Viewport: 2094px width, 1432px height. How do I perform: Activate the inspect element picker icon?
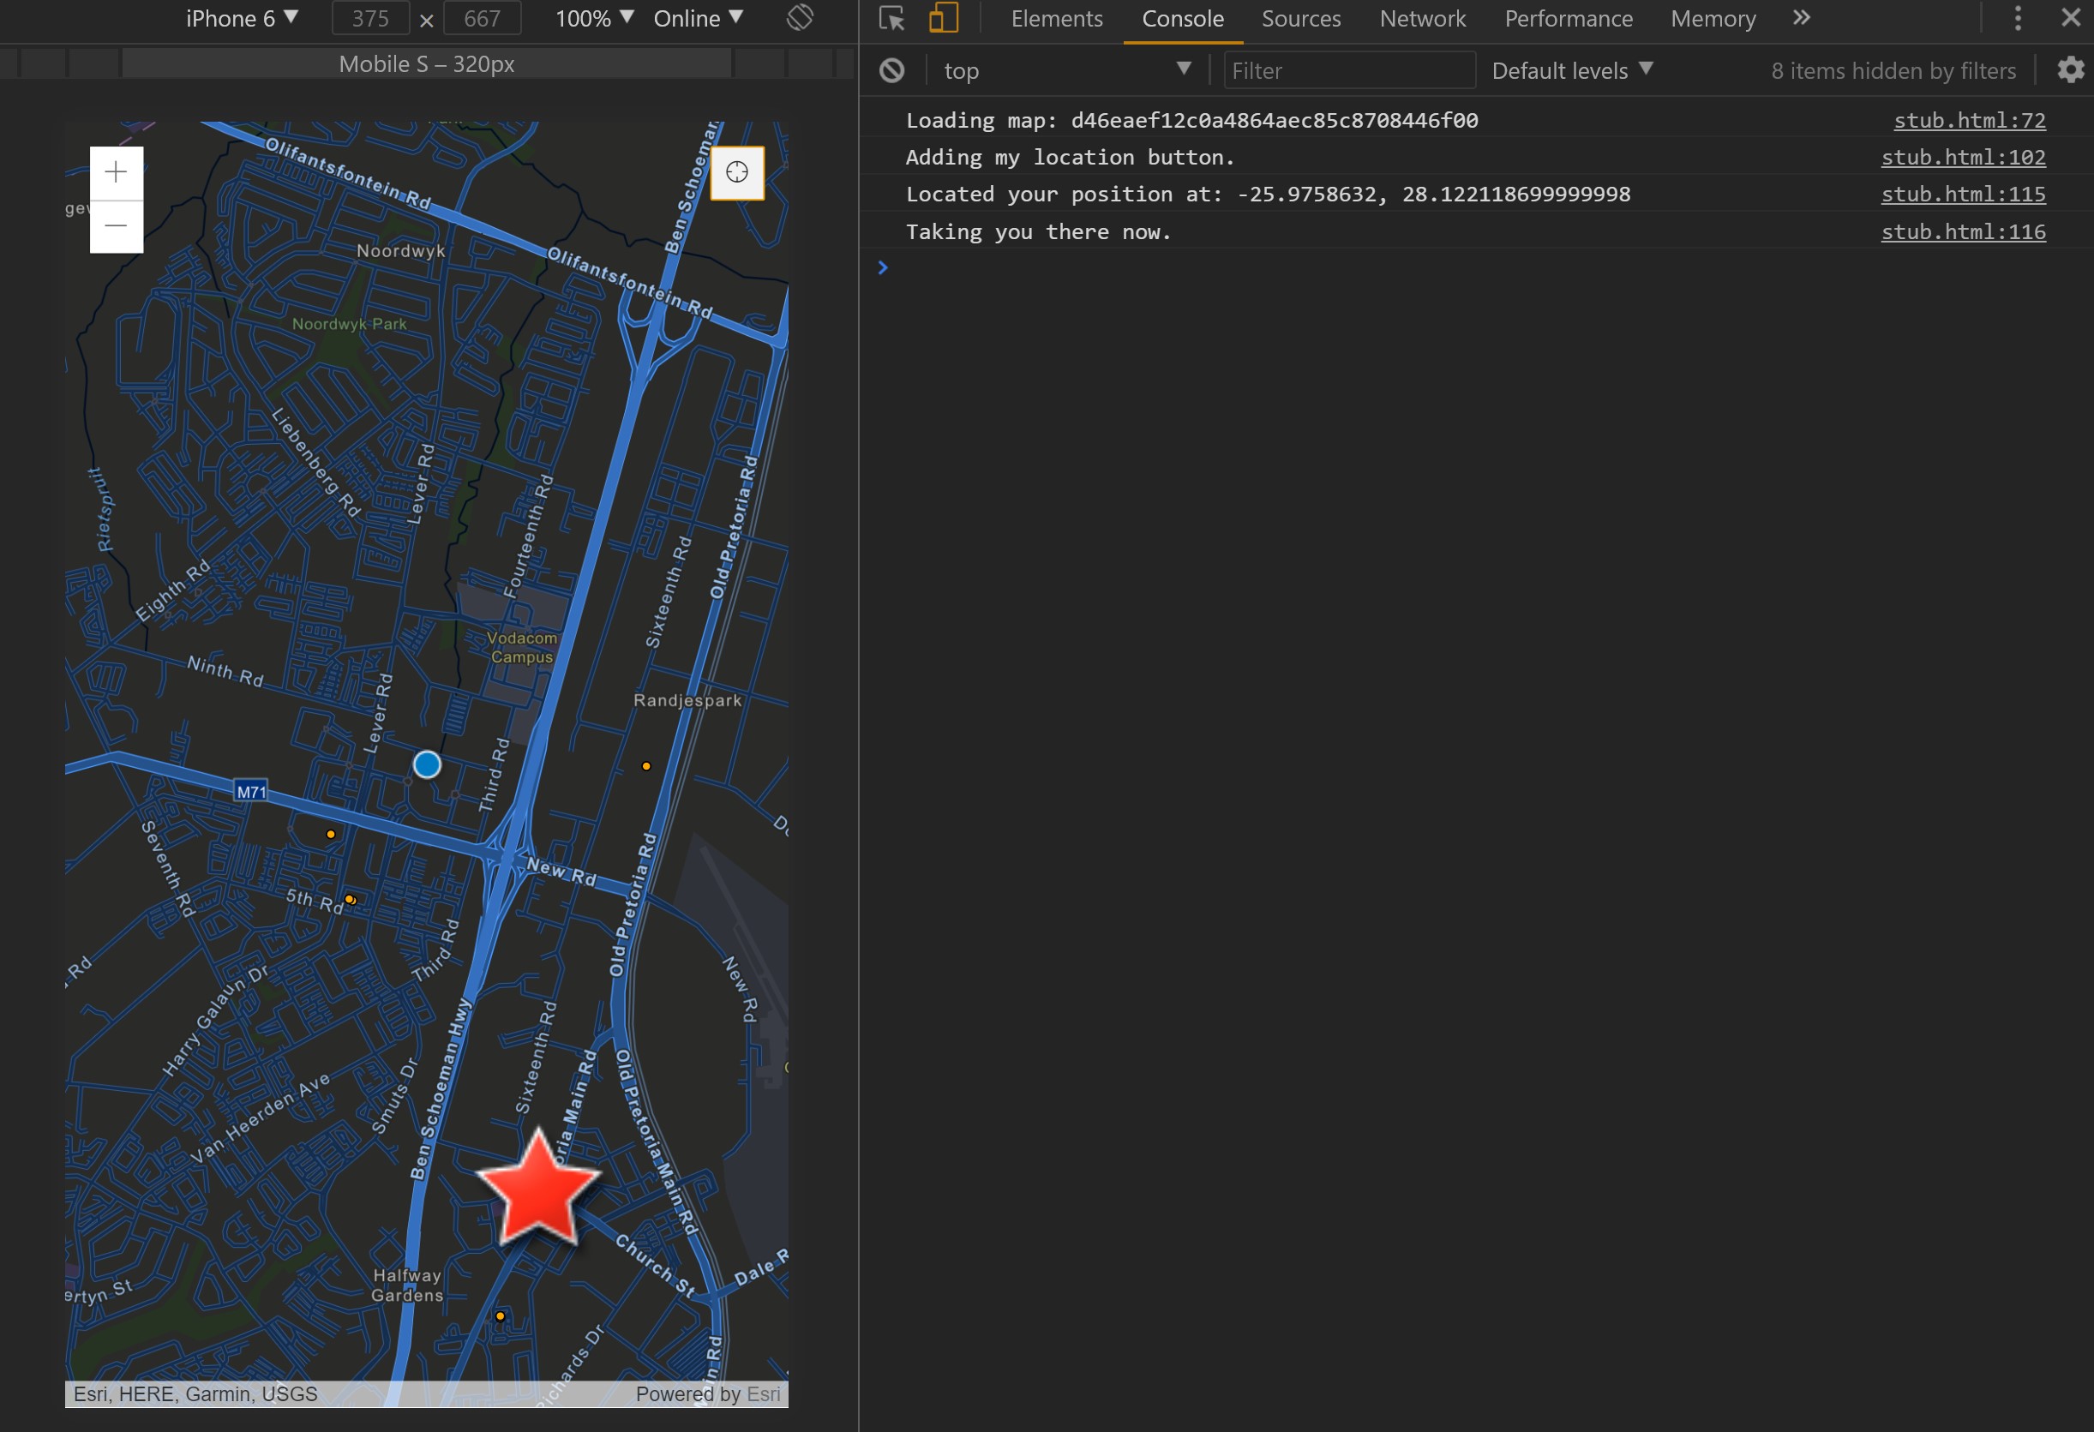point(891,18)
